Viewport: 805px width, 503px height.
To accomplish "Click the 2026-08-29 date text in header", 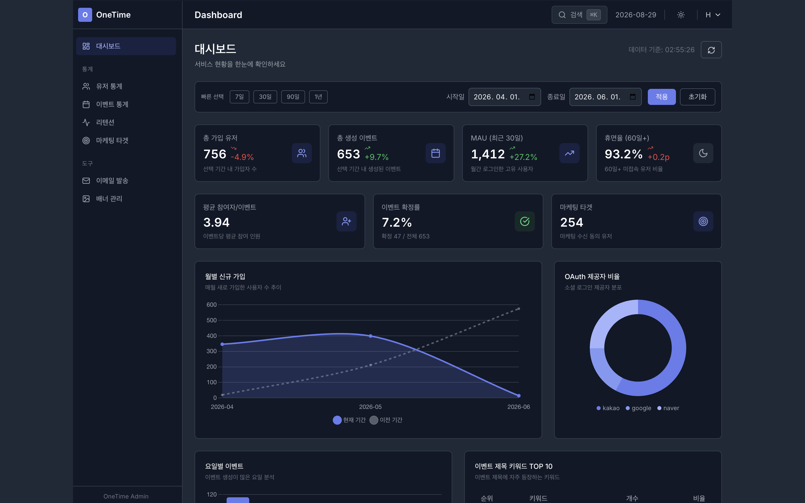I will coord(636,15).
